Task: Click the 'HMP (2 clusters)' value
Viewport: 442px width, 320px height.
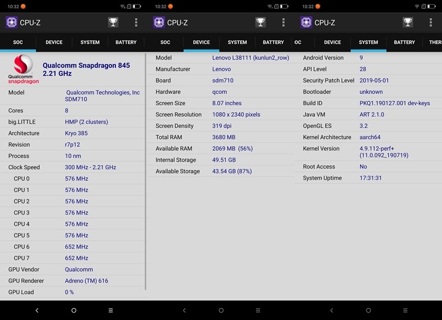Action: [86, 122]
